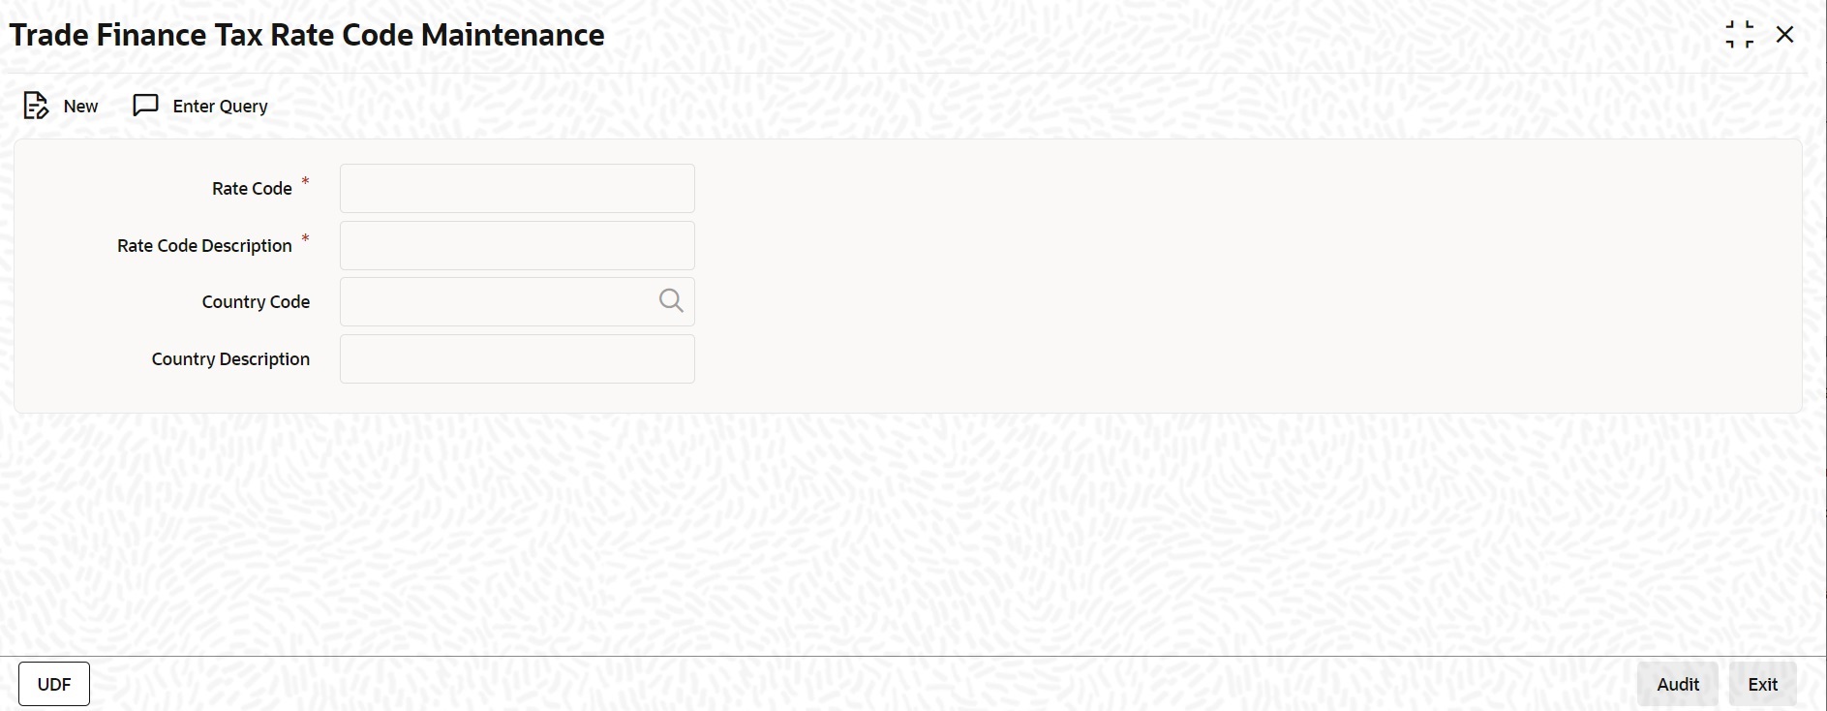Click inside the Rate Code field
Screen dimensions: 1827x711
516,188
